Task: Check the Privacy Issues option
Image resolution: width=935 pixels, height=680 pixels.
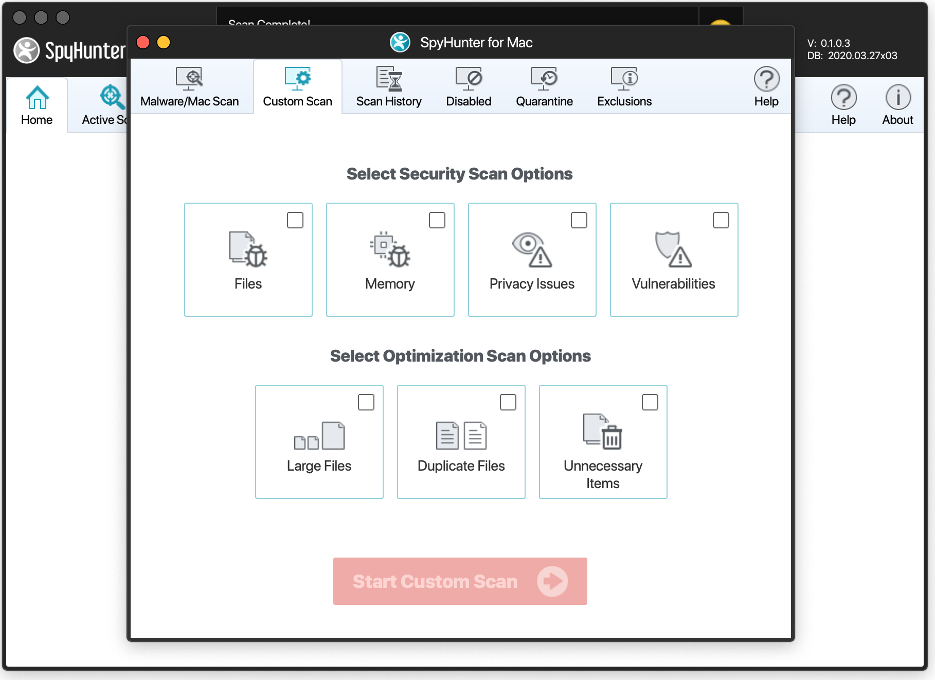Action: [x=579, y=220]
